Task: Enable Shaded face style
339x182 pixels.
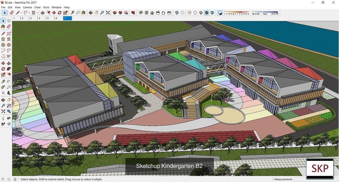Action: [201, 13]
